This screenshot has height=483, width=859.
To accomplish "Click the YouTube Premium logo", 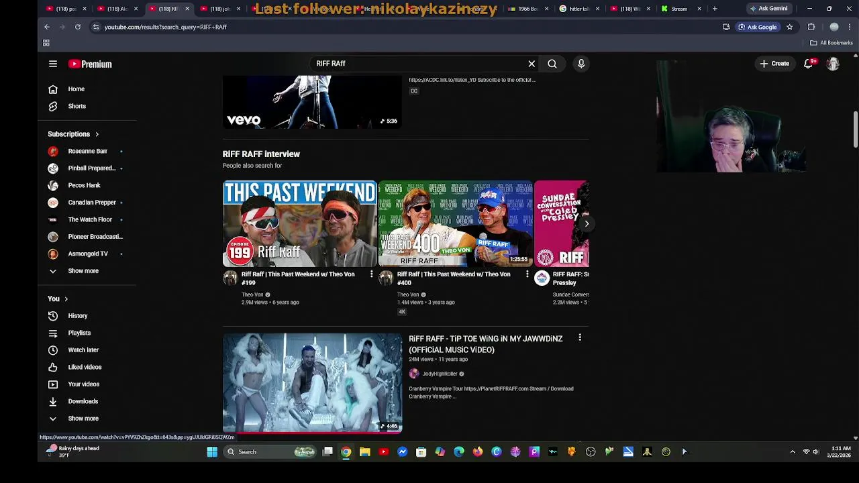I will [x=90, y=64].
